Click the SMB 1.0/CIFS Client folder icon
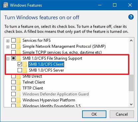Image resolution: width=138 pixels, height=122 pixels. (25, 64)
